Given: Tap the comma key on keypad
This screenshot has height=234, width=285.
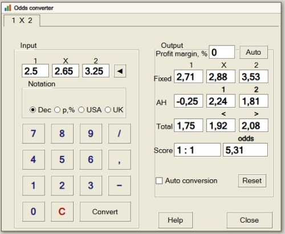Looking at the screenshot, I should [119, 159].
